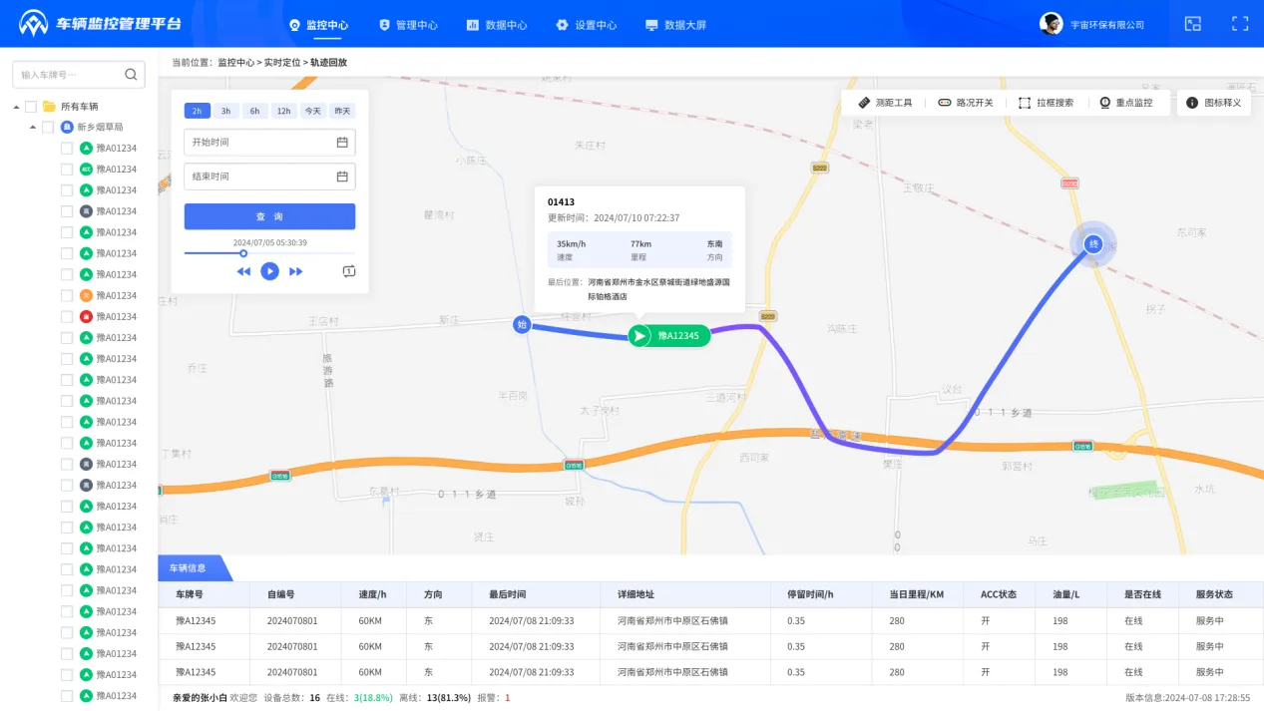Click the screen layout icon in header
1264x711 pixels.
(x=1192, y=24)
